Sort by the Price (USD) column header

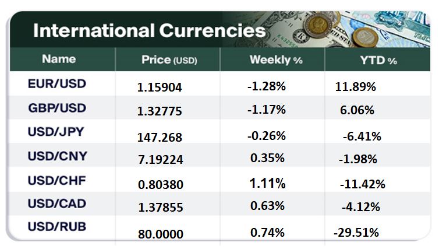coord(169,59)
